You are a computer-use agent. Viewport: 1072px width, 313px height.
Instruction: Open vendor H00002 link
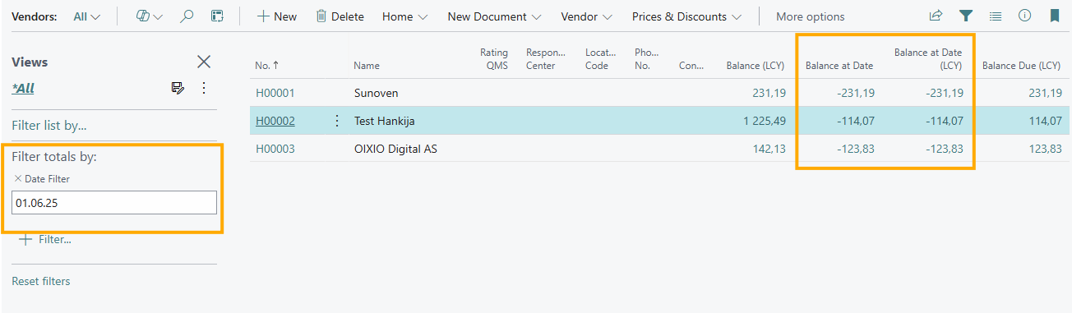coord(275,121)
